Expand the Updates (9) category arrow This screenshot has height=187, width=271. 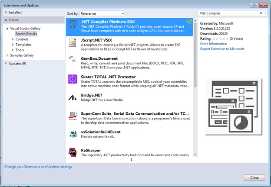[6, 63]
